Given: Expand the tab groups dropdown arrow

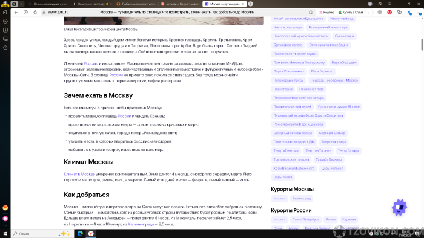Looking at the screenshot, I should pos(21,4).
